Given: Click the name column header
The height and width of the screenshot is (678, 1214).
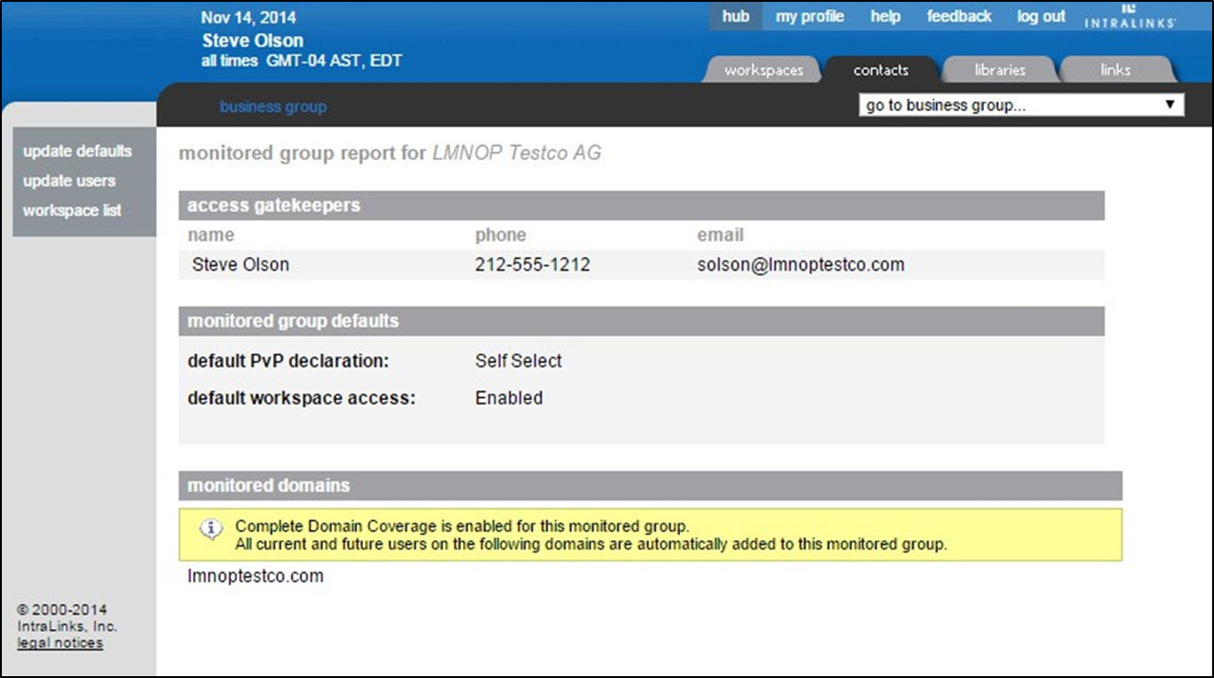Looking at the screenshot, I should (x=211, y=235).
